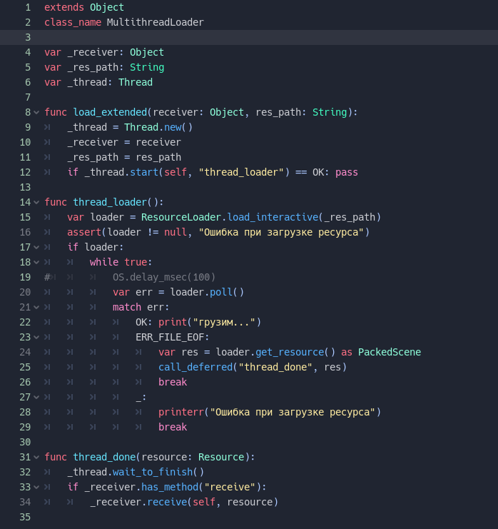Click 'call_deferred' on line 25

[x=195, y=367]
